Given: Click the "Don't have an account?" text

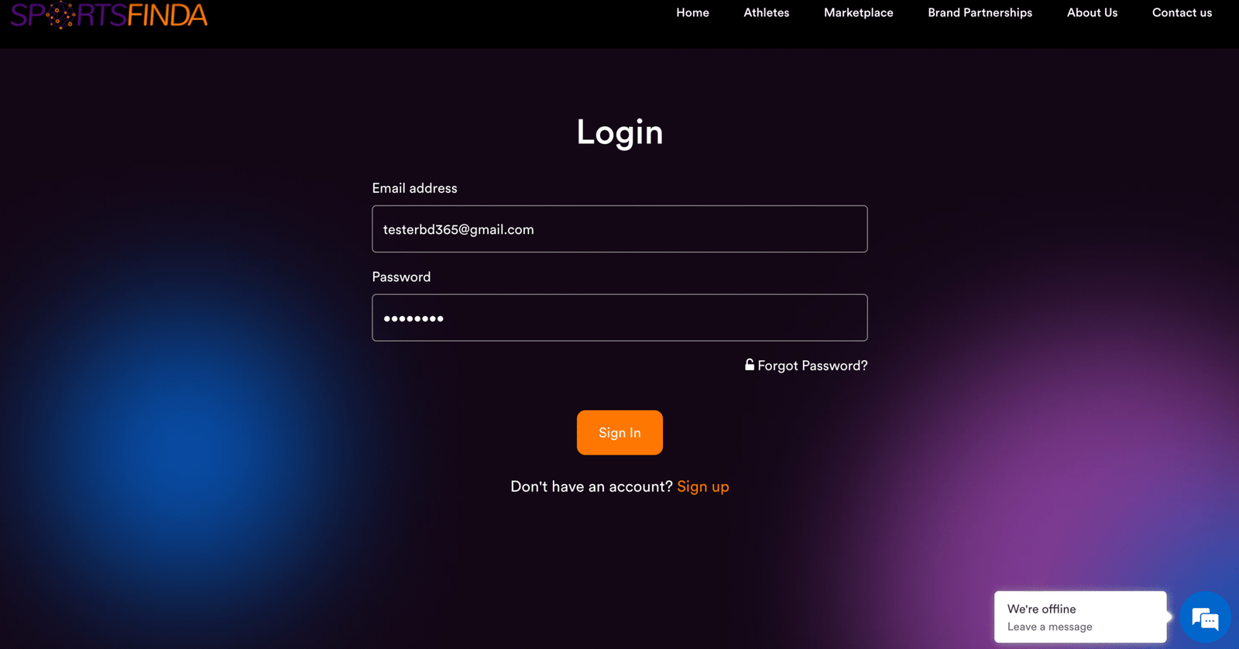Looking at the screenshot, I should point(592,486).
